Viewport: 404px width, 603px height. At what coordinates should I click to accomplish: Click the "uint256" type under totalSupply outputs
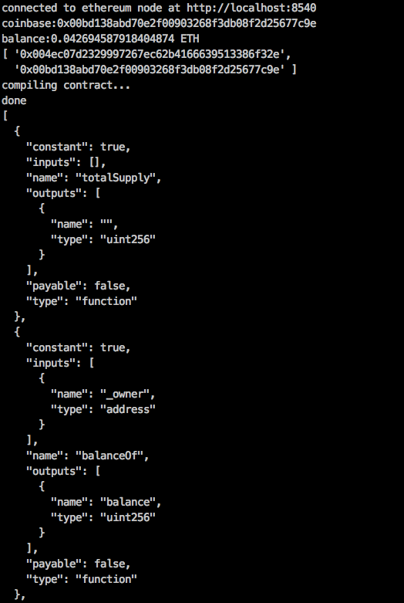[x=128, y=239]
